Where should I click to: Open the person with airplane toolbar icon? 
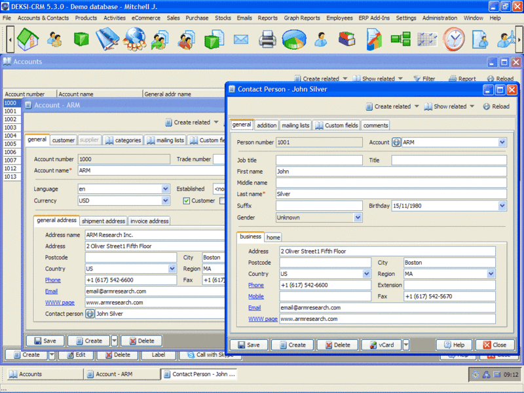point(506,39)
